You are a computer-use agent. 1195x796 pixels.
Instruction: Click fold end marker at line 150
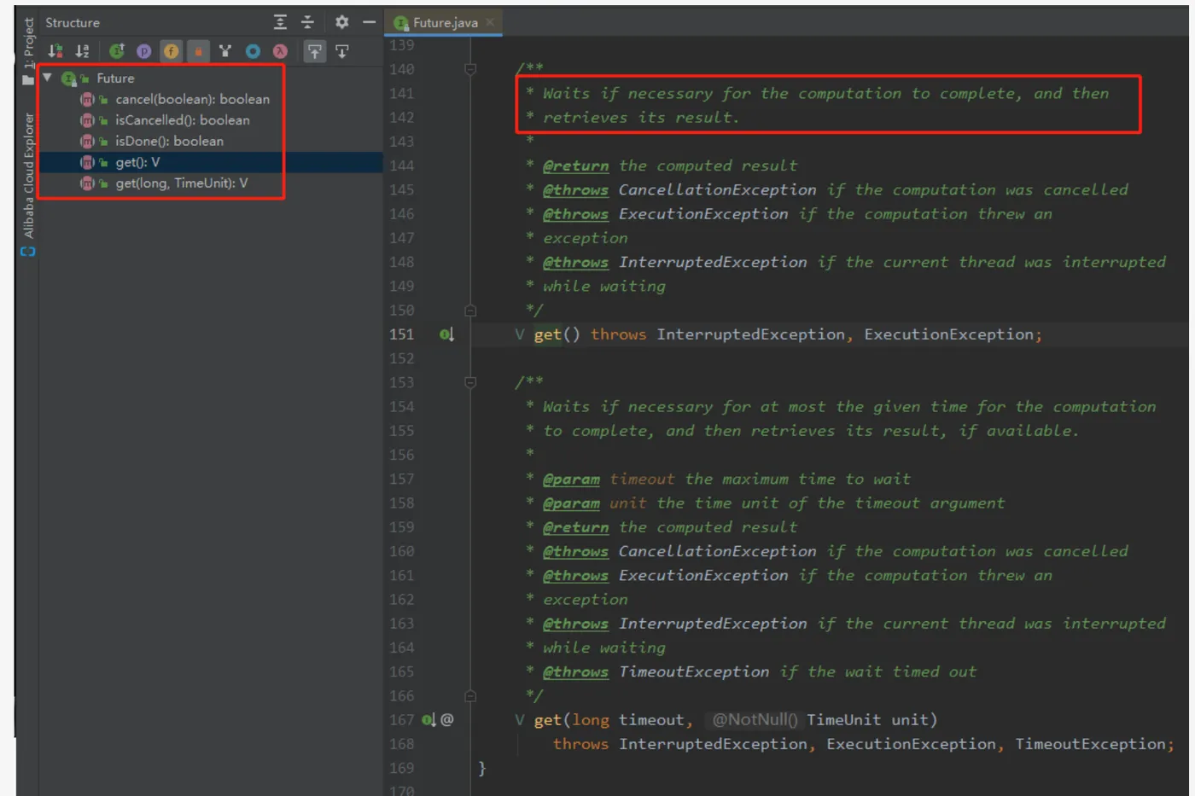click(469, 311)
